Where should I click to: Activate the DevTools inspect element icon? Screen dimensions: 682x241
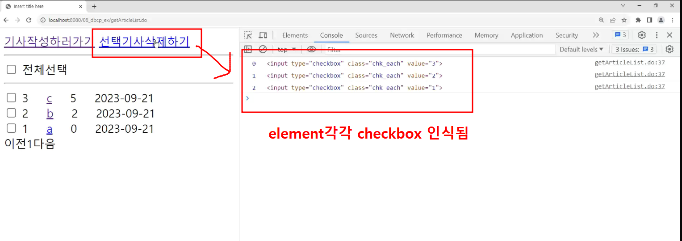(x=248, y=35)
